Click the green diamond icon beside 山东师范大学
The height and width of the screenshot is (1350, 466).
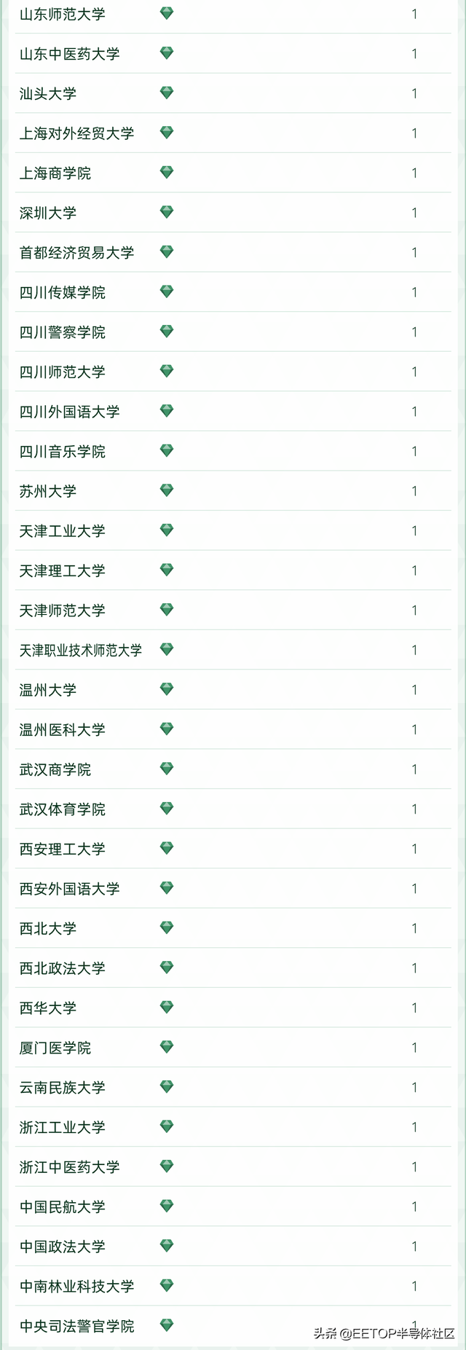pyautogui.click(x=167, y=13)
